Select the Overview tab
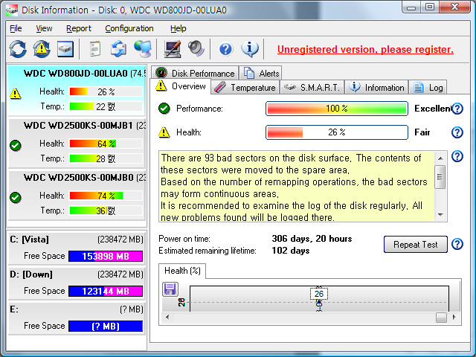 [x=181, y=86]
